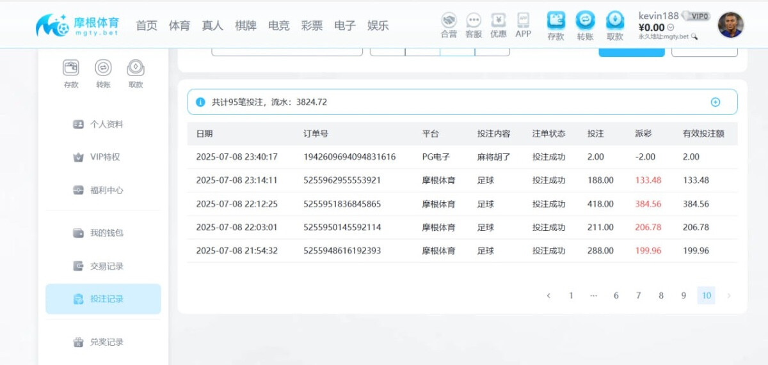Open the APP download icon
This screenshot has height=365, width=768.
tap(523, 21)
